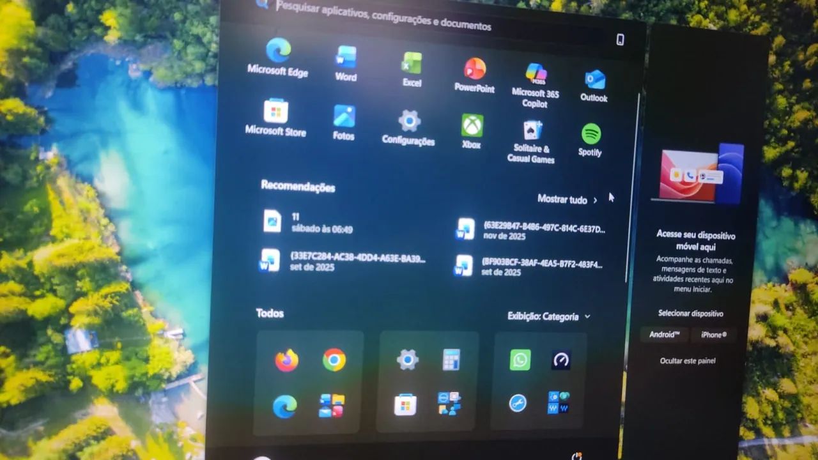Launch the pinned Outlook app
This screenshot has height=460, width=818.
coord(594,86)
